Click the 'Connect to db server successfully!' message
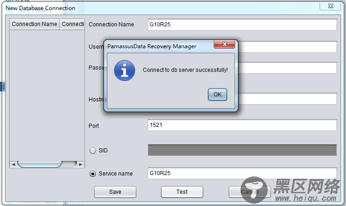Viewport: 346px width, 206px height. click(x=185, y=70)
